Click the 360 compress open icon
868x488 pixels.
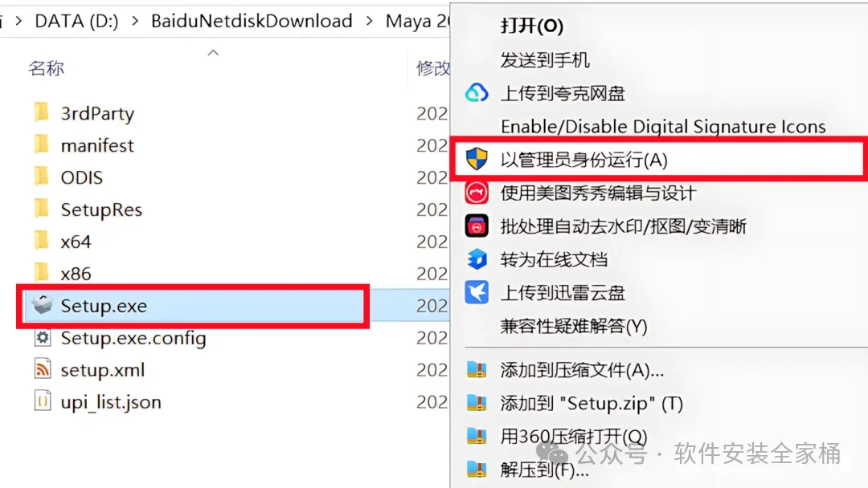(476, 436)
